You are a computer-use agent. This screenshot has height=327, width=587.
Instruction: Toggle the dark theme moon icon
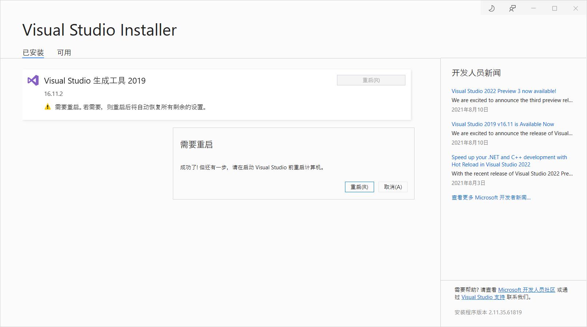491,8
